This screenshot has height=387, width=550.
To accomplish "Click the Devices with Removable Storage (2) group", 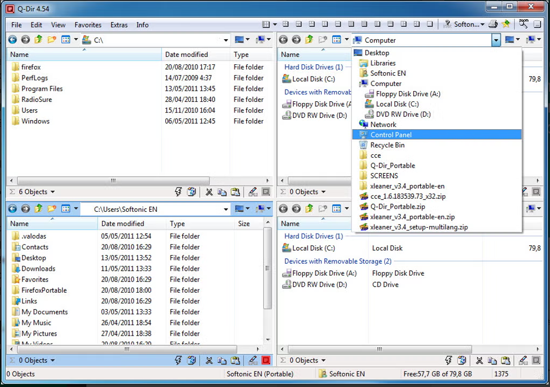I will (338, 261).
